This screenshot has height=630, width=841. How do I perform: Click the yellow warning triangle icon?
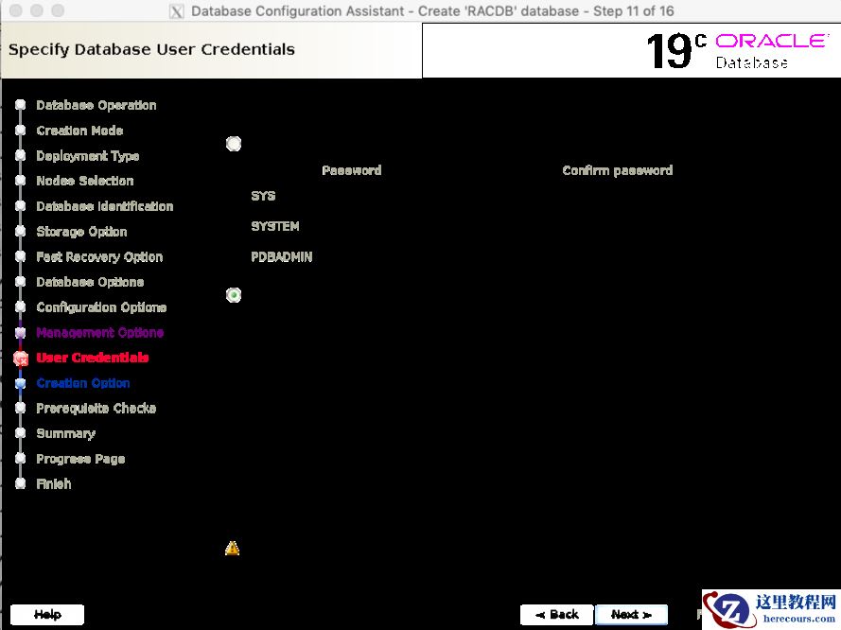(232, 548)
